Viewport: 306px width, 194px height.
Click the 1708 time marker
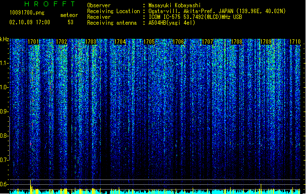[x=236, y=42]
